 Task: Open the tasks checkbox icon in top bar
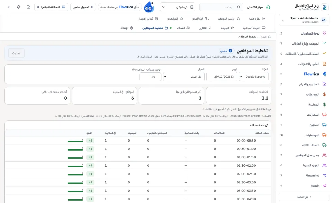pyautogui.click(x=29, y=7)
